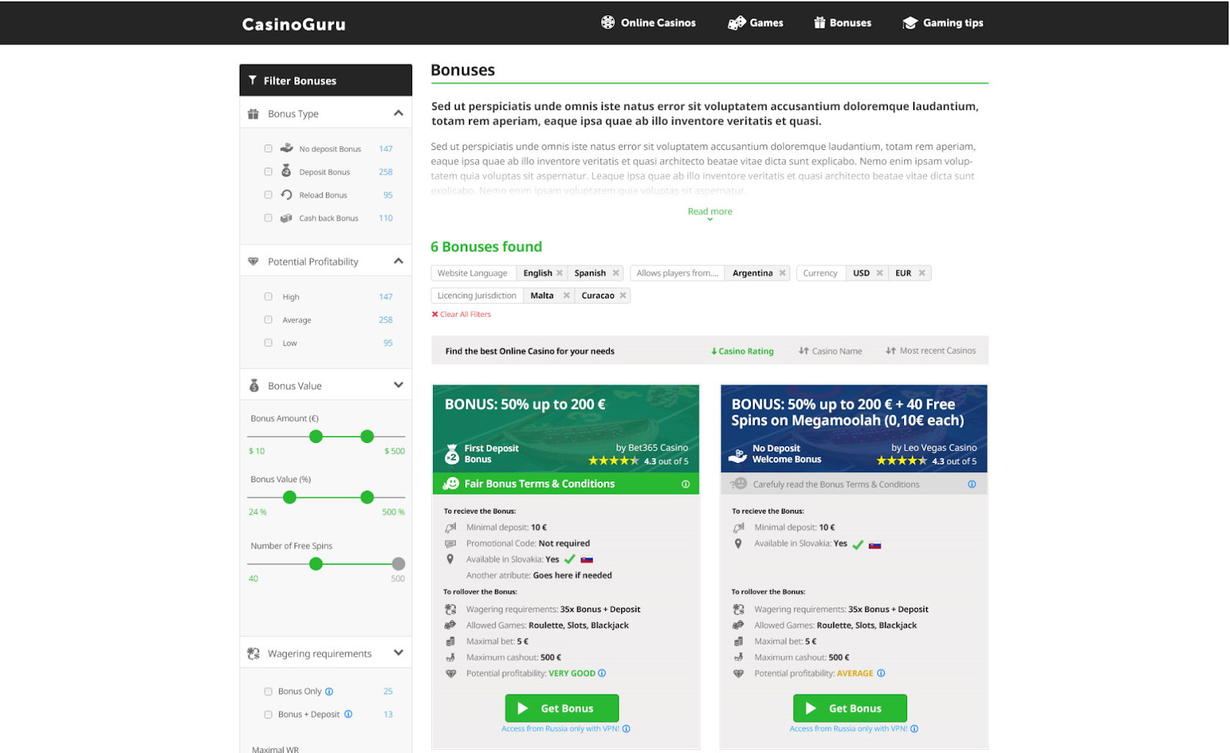Open the Currency filter label
Image resolution: width=1230 pixels, height=753 pixels.
coord(820,273)
